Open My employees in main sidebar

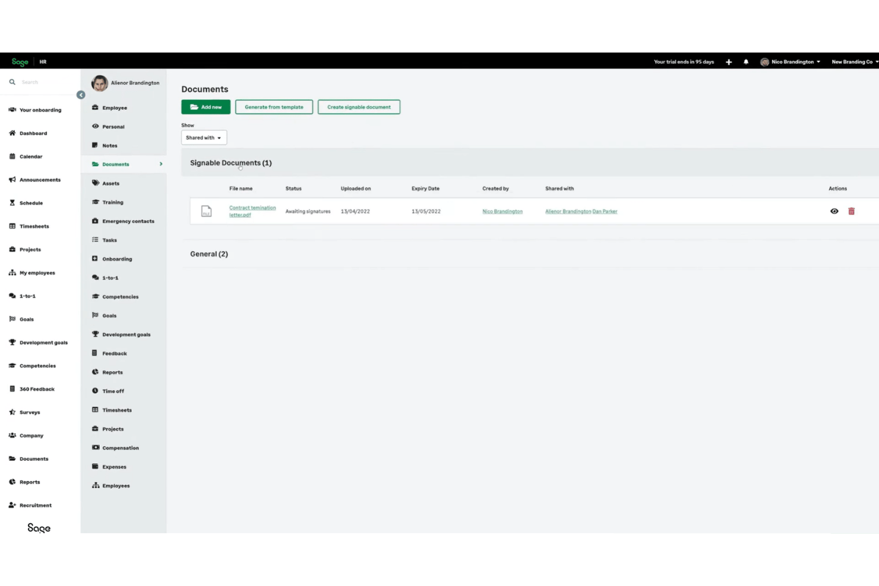coord(37,273)
